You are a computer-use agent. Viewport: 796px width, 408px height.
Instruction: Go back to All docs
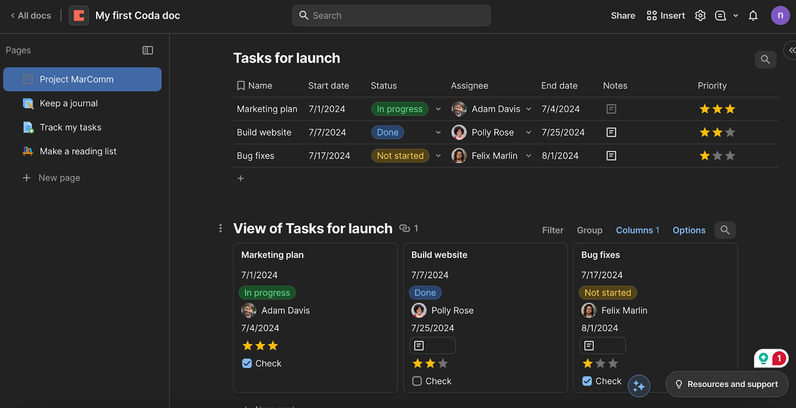[31, 15]
